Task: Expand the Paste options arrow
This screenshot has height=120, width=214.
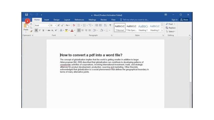Action: point(26,32)
